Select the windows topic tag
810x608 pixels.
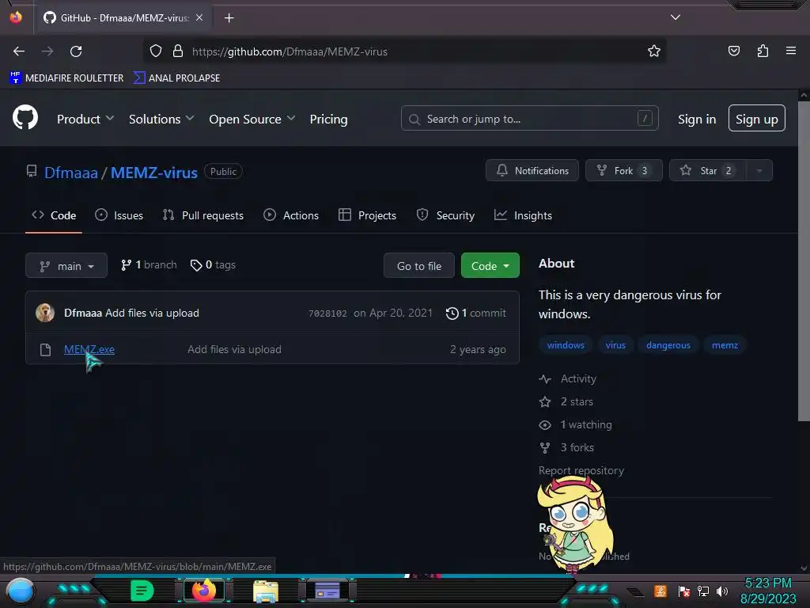566,345
